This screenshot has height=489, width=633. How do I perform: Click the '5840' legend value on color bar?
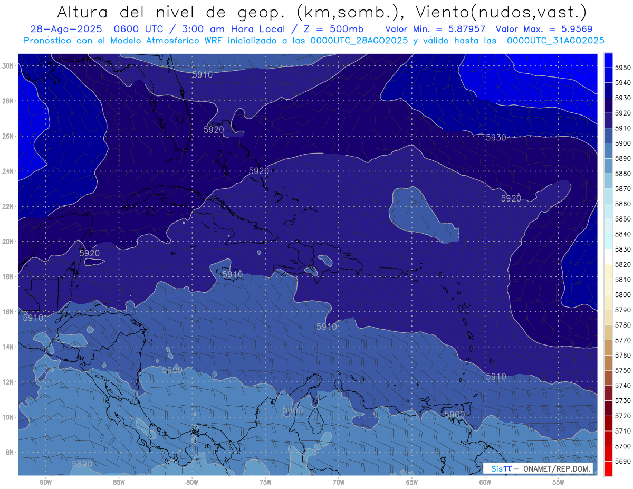pos(622,234)
